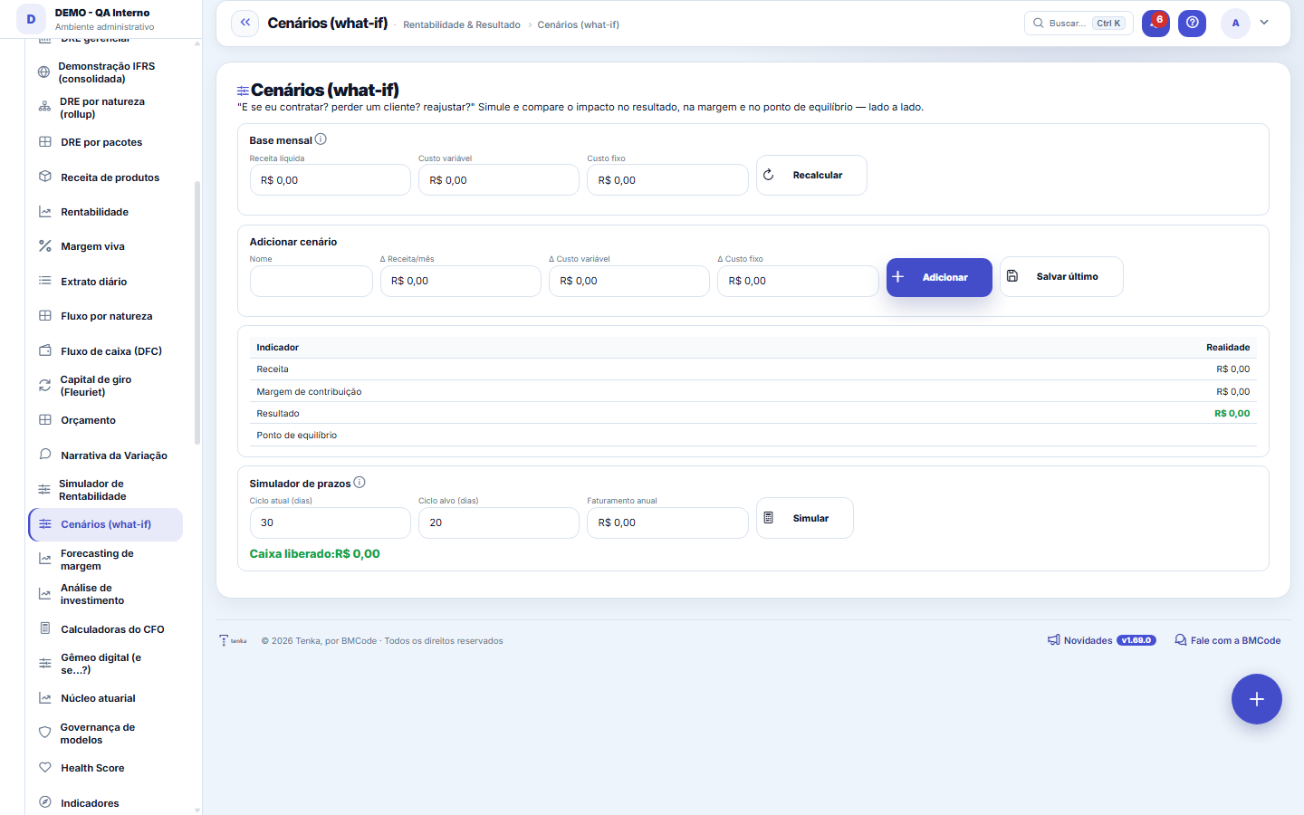
Task: Focus the Ciclo alvo (dias) field
Action: tap(499, 523)
